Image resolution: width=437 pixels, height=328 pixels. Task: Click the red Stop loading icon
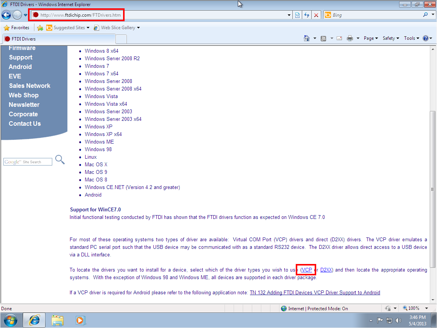(316, 15)
